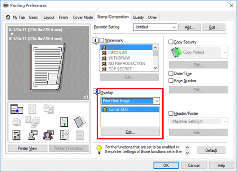Click the paper tray feed icon

point(17,109)
